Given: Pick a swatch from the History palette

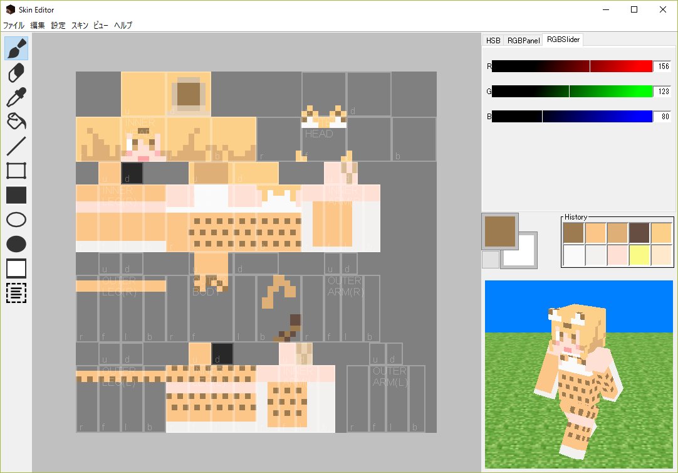Looking at the screenshot, I should [573, 233].
